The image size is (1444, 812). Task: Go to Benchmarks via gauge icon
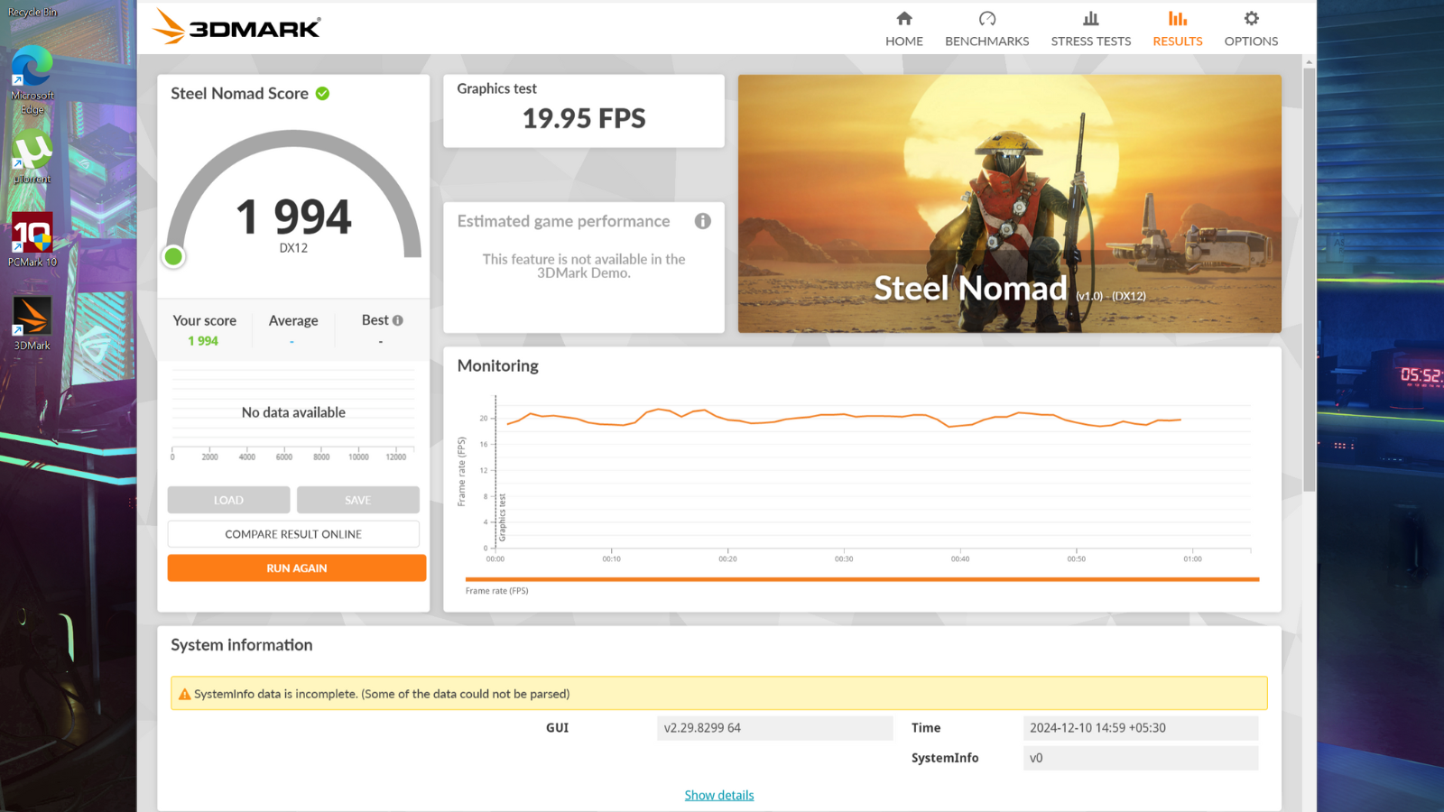click(x=986, y=19)
